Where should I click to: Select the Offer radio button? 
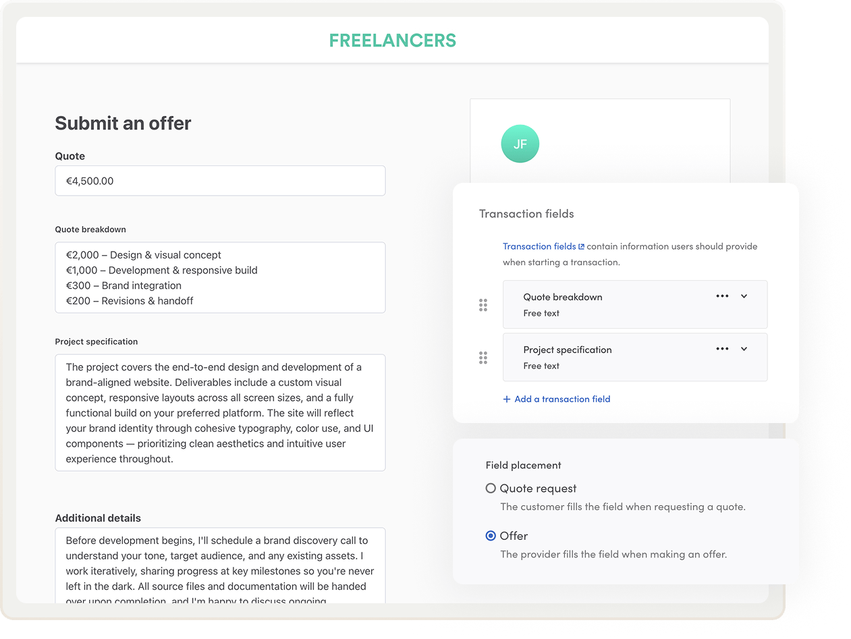point(491,536)
